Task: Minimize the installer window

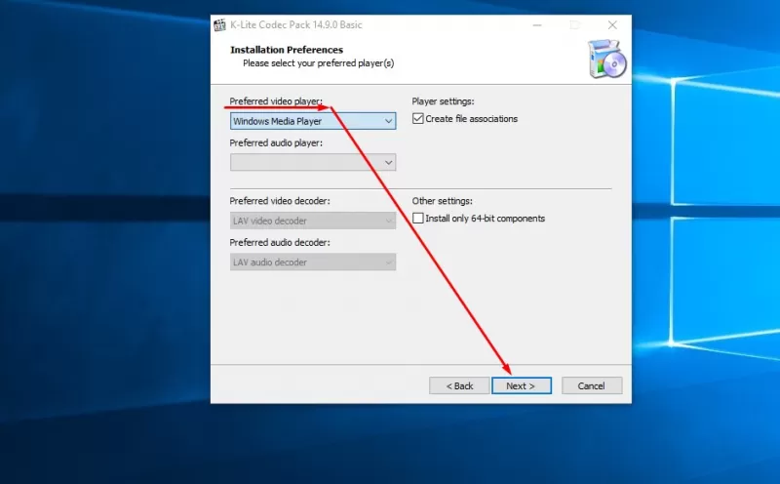Action: tap(537, 25)
